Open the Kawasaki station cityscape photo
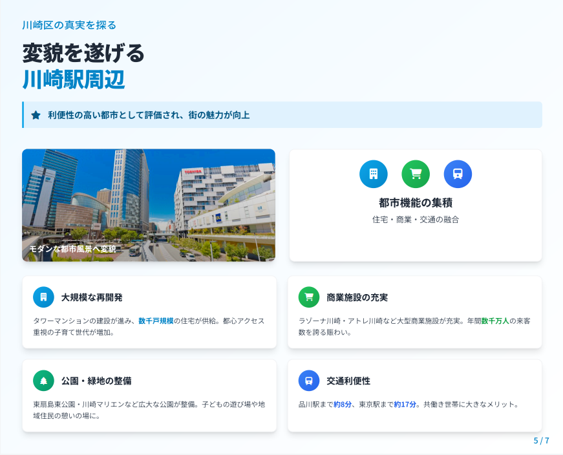Image resolution: width=563 pixels, height=455 pixels. coord(149,205)
